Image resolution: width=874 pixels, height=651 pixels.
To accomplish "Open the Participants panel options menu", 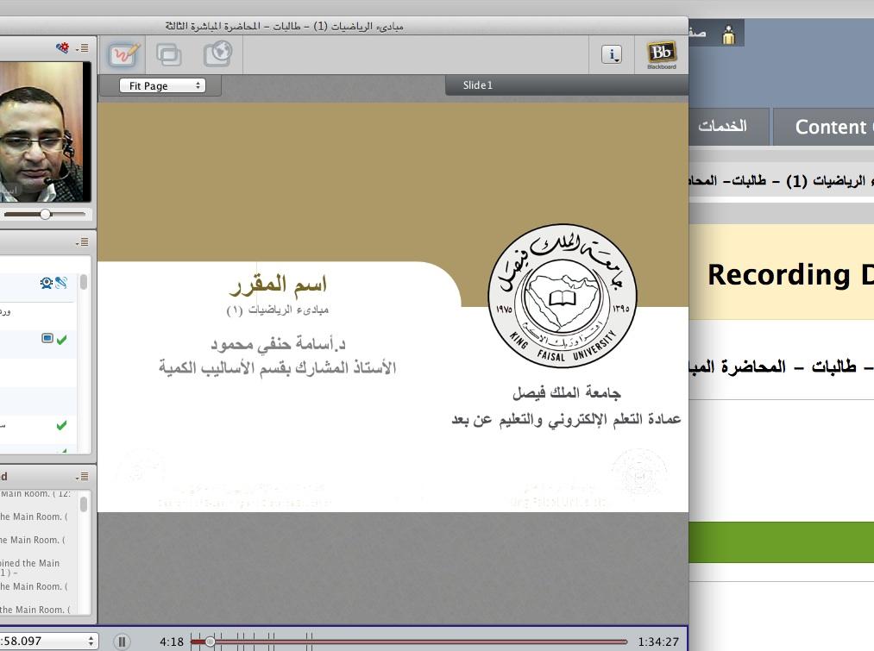I will [82, 241].
